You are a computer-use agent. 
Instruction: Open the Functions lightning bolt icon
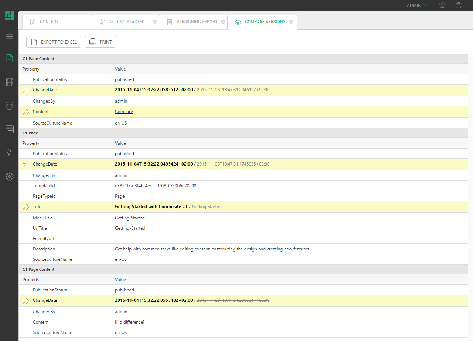coord(10,153)
